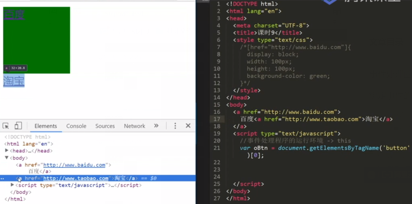The width and height of the screenshot is (412, 204).
Task: Click the 事件处理程序 comment line
Action: tap(295, 141)
